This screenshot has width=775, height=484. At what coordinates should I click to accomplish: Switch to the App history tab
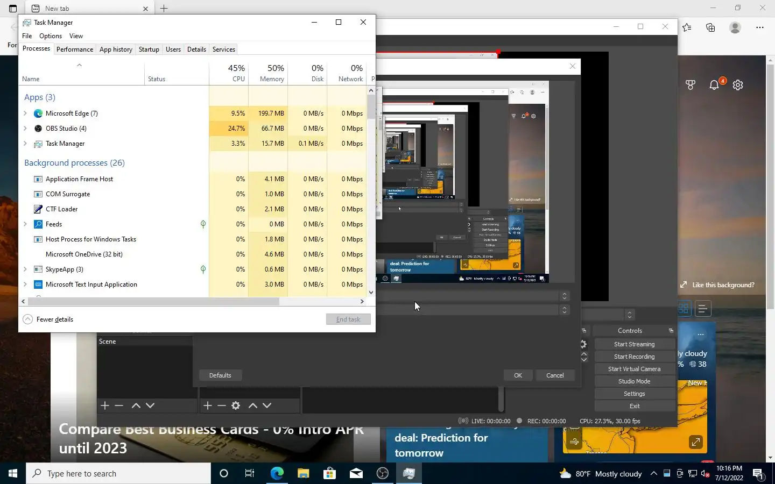point(116,49)
